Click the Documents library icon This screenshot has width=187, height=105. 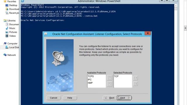click(x=7, y=24)
